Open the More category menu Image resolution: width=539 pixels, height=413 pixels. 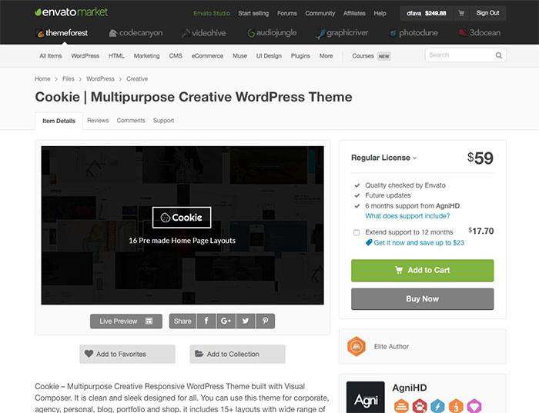326,55
